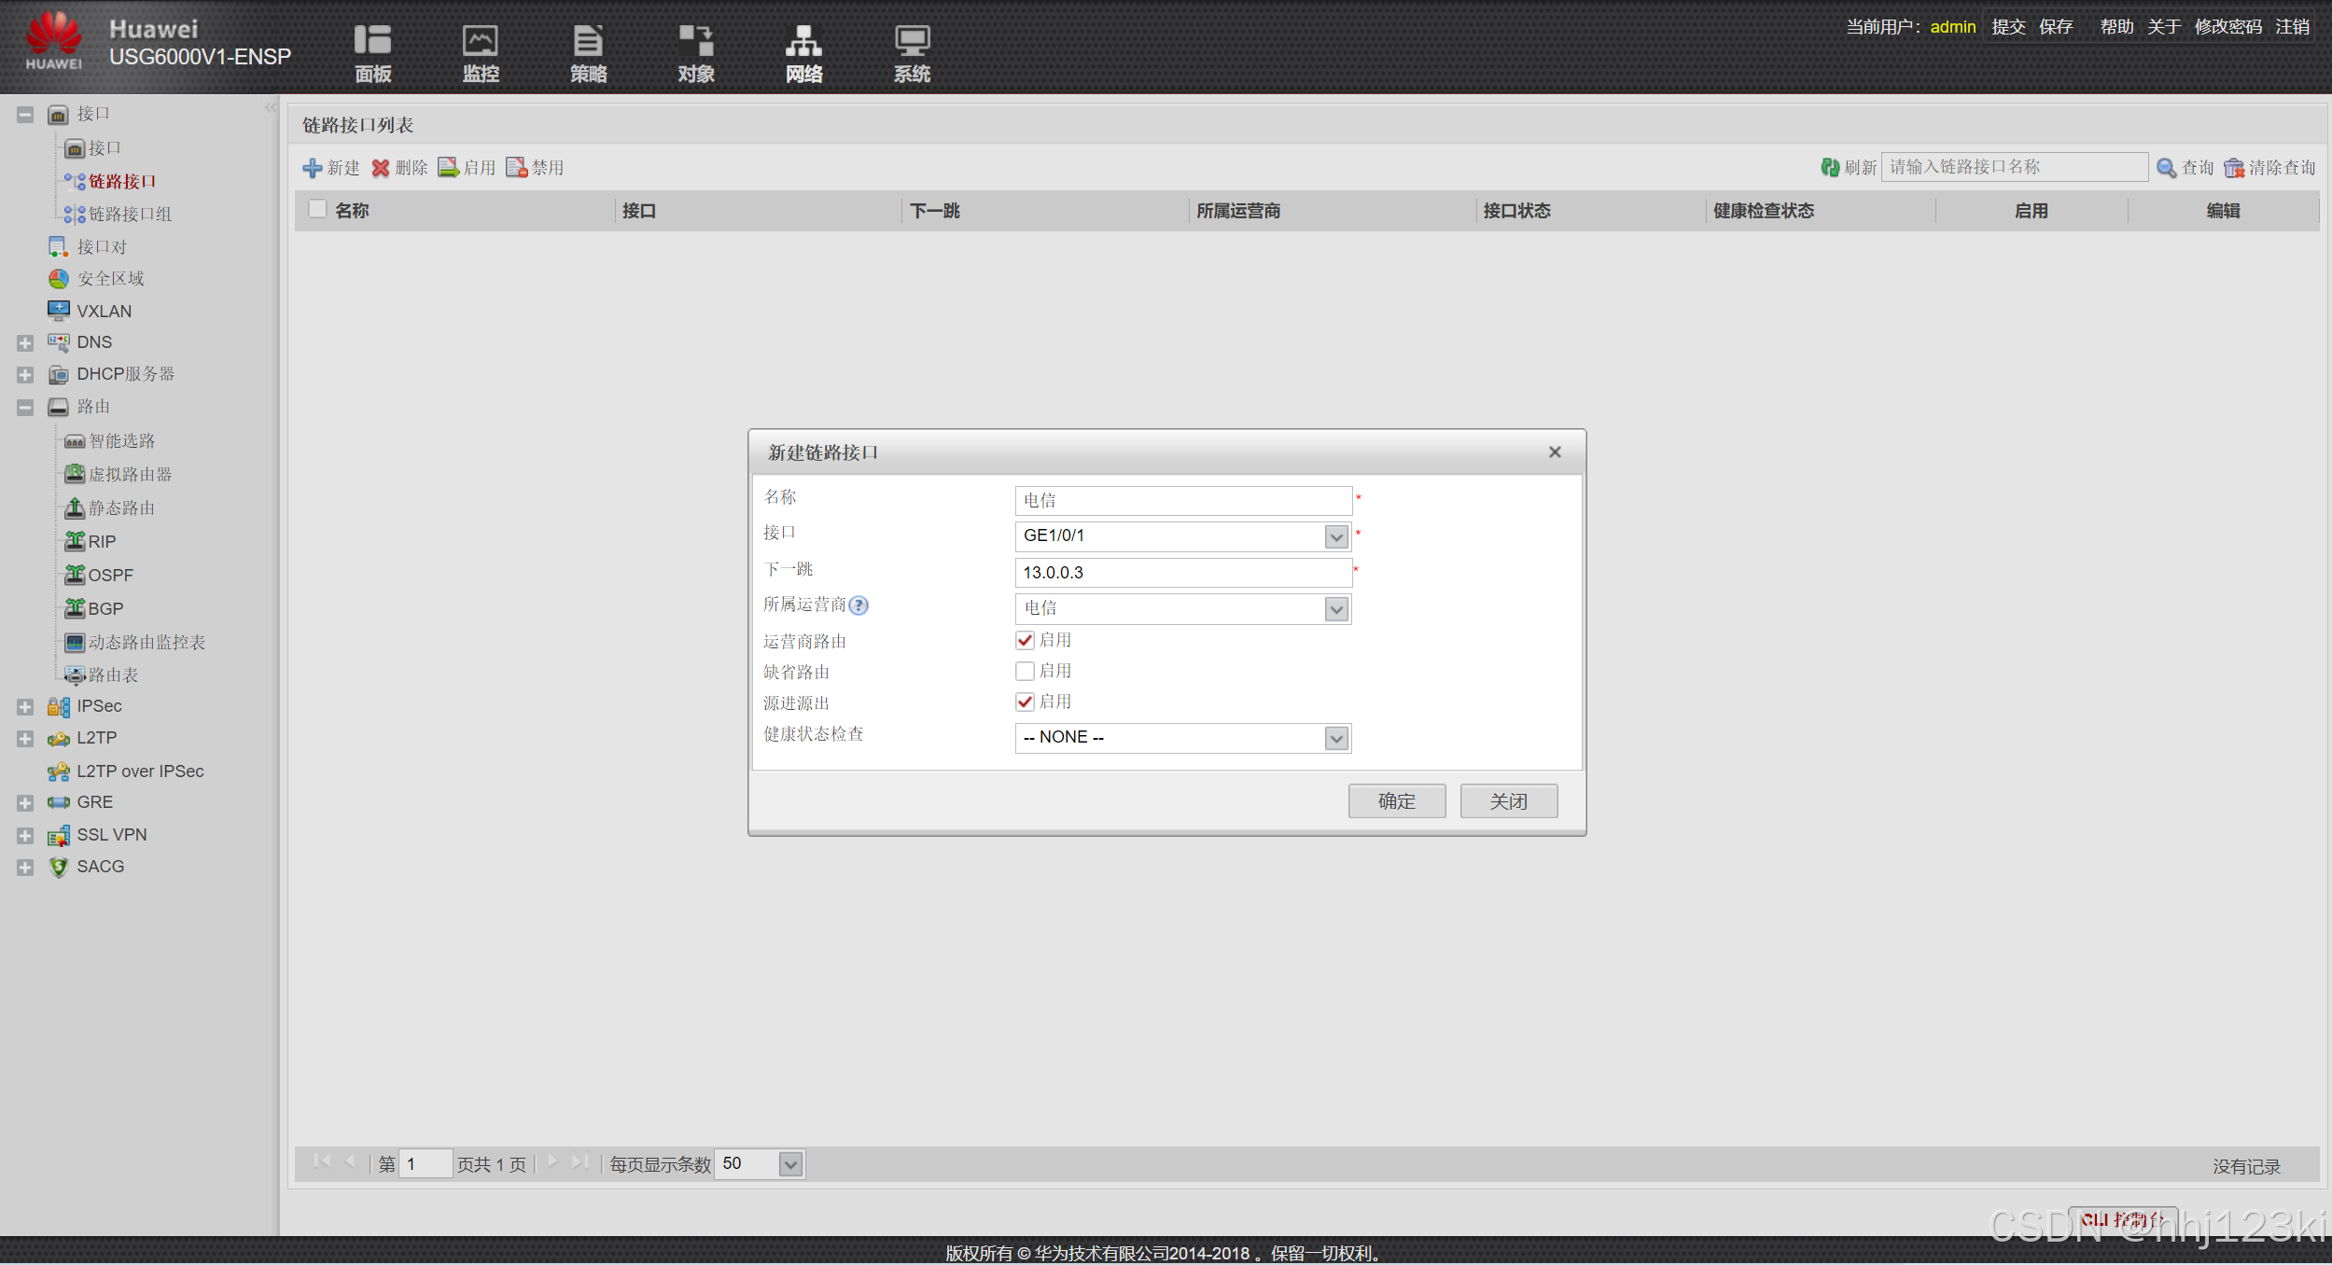Click the 查询 search magnifier icon
This screenshot has height=1265, width=2332.
(2166, 168)
